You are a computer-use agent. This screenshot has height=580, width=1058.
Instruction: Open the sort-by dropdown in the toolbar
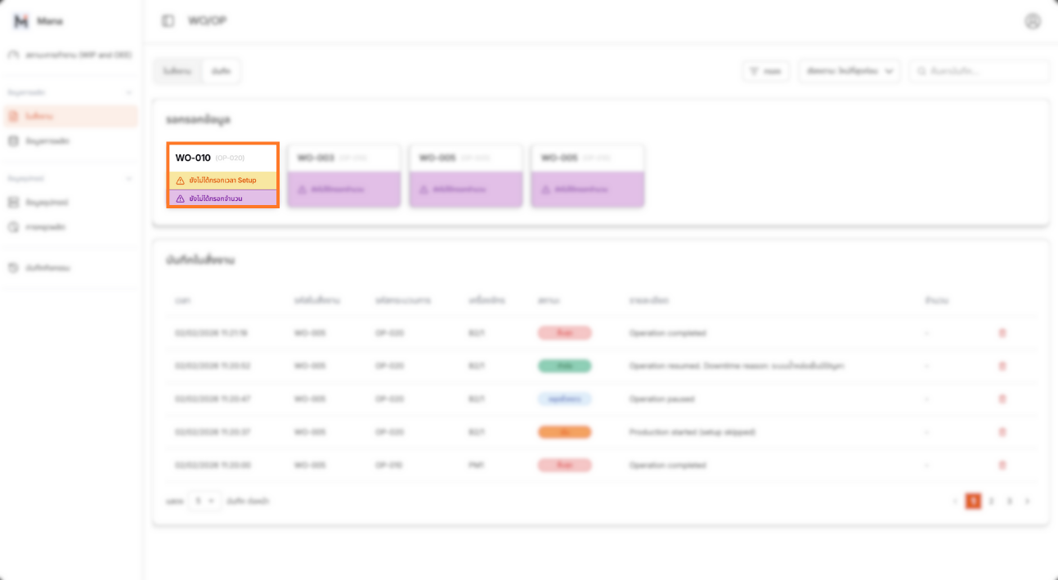pyautogui.click(x=850, y=72)
